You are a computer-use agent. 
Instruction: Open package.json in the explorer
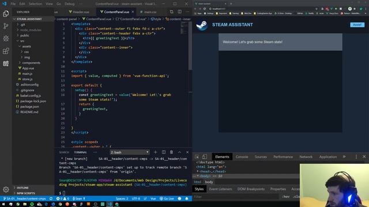29,106
